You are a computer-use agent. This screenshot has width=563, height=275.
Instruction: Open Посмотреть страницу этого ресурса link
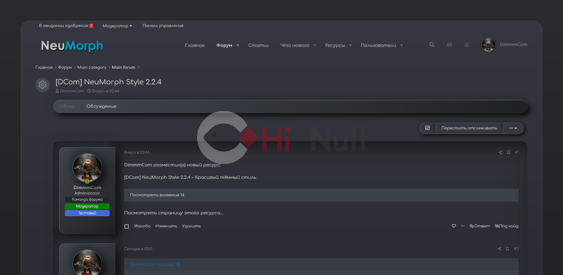[x=174, y=213]
